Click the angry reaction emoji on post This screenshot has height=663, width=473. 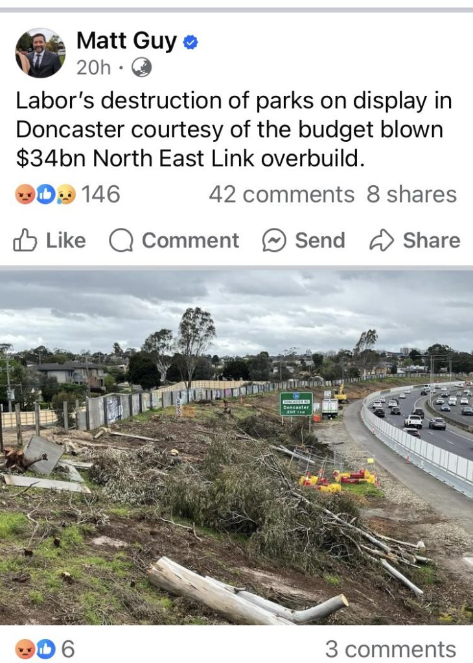pos(25,194)
